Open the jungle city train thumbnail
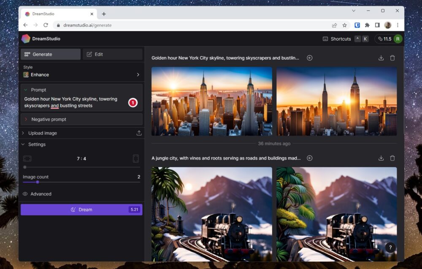This screenshot has height=269, width=422. 211,213
